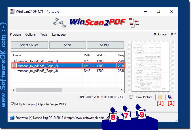Screen dimensions: 191x130
Task: Click the horizontal scrollbar thumb
Action: (x=39, y=90)
